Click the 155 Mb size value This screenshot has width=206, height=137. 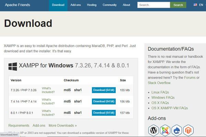click(x=125, y=90)
